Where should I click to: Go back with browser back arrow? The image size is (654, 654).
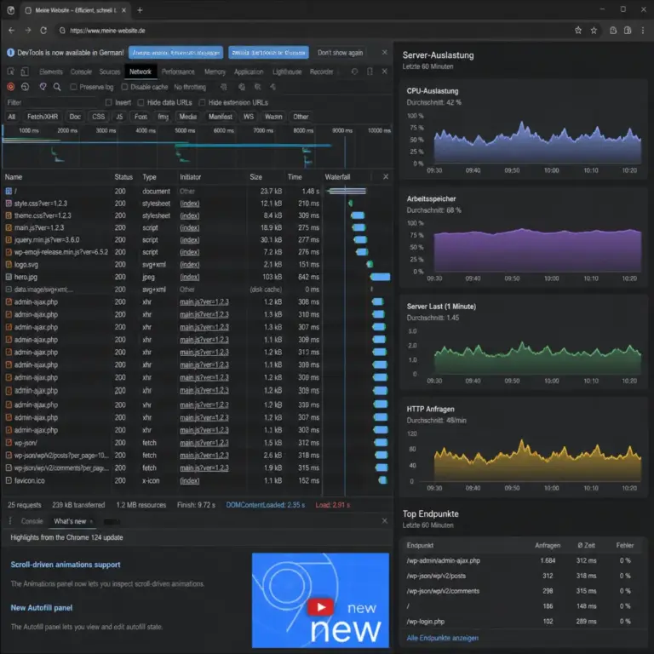click(x=11, y=31)
